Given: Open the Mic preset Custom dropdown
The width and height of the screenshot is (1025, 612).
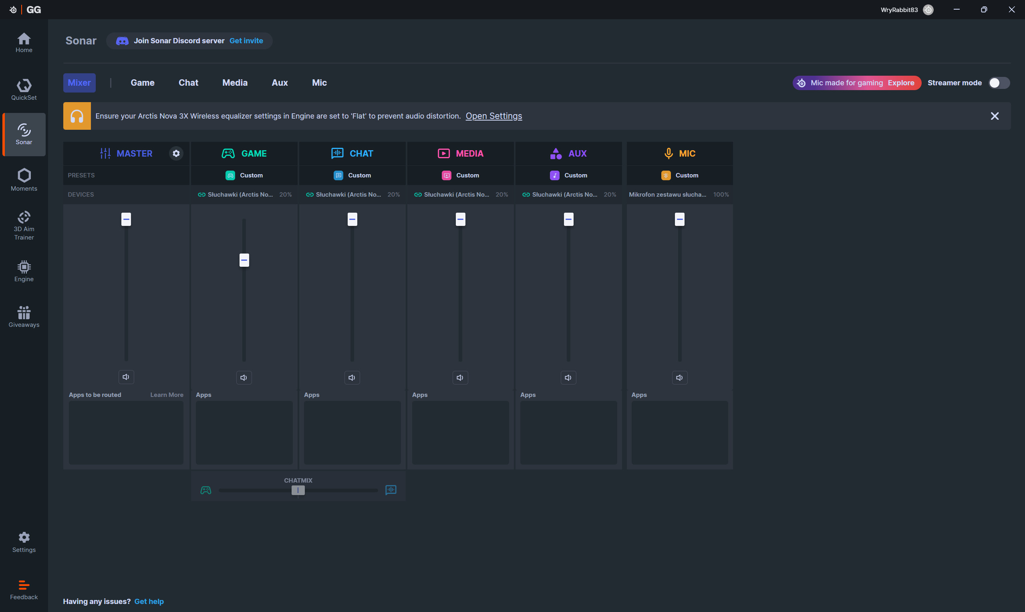Looking at the screenshot, I should click(x=679, y=175).
